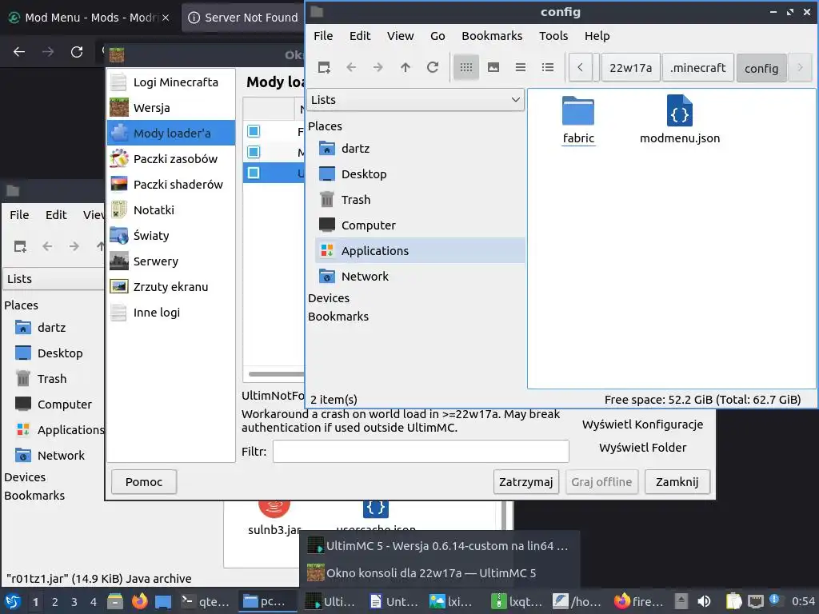Screen dimensions: 819x614
Task: Toggle second mod checkbox in loader mods list
Action: click(x=254, y=152)
